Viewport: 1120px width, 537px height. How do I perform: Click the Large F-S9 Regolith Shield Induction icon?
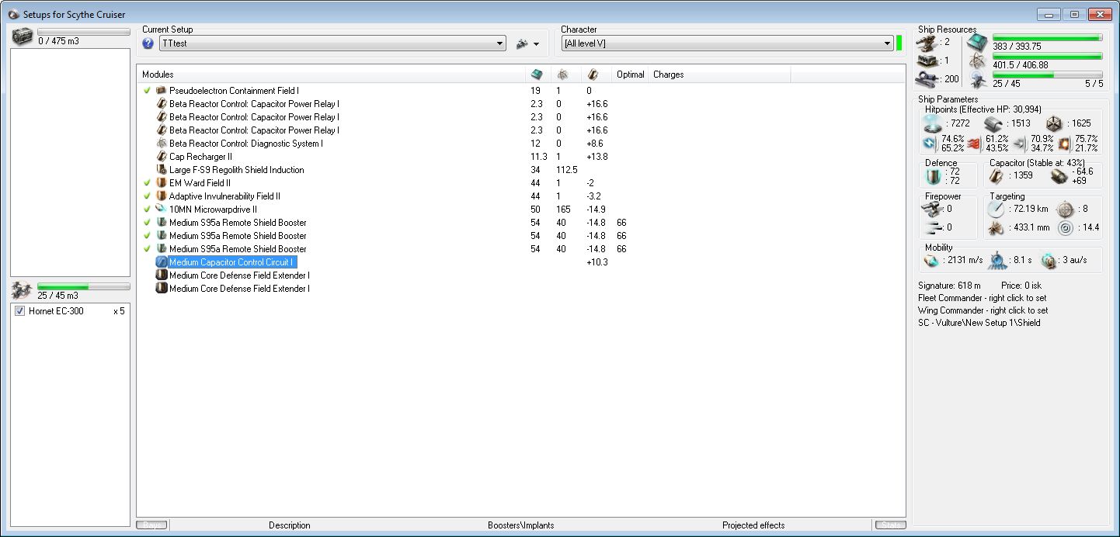point(162,170)
